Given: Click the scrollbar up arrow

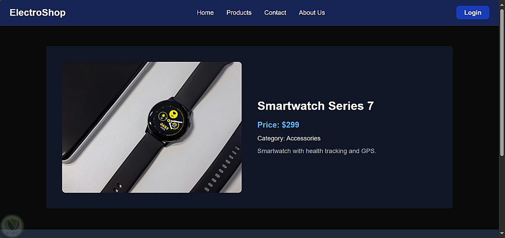Looking at the screenshot, I should pos(502,4).
